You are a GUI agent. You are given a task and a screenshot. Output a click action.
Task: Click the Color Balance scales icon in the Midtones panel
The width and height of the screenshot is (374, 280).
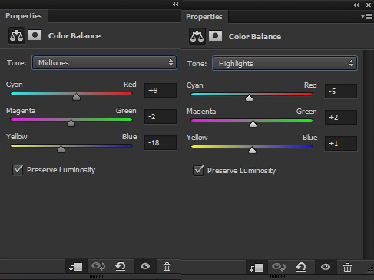17,35
